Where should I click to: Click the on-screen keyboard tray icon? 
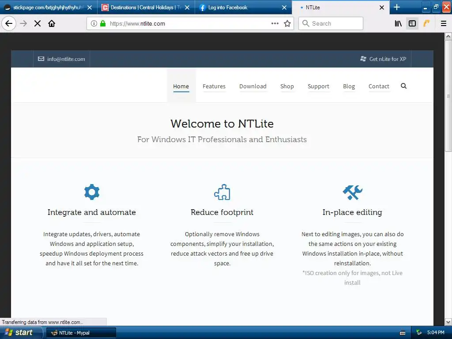click(403, 333)
